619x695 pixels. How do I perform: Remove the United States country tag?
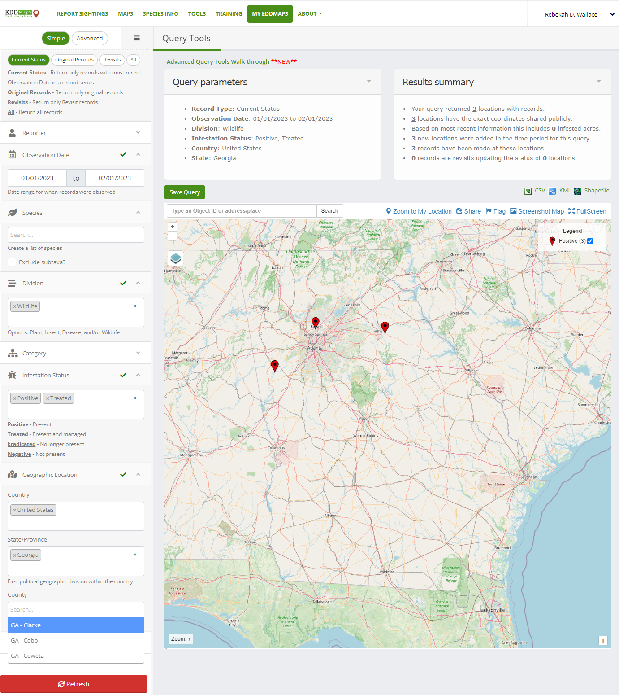15,510
